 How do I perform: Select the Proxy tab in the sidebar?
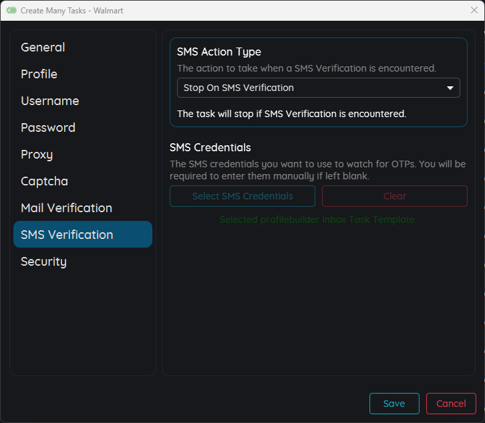click(37, 155)
